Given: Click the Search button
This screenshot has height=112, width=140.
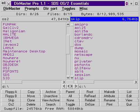Looking at the screenshot, I should (51, 104).
